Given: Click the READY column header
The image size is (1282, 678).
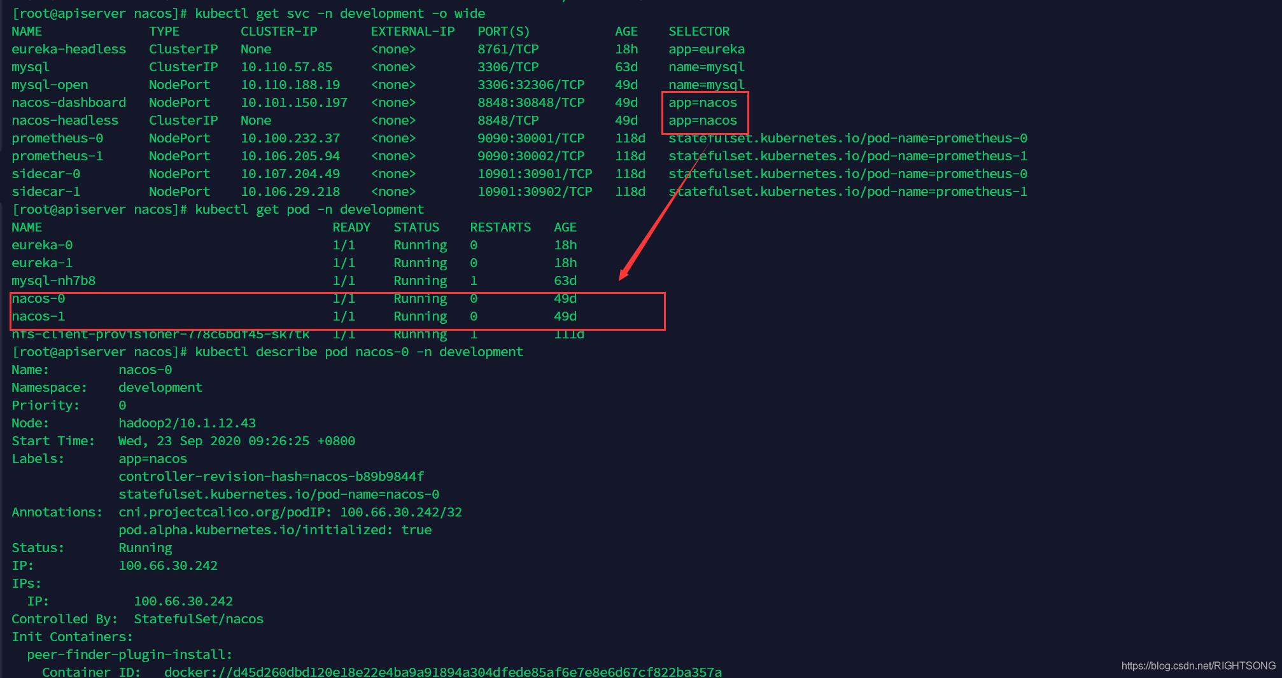Looking at the screenshot, I should click(x=351, y=227).
